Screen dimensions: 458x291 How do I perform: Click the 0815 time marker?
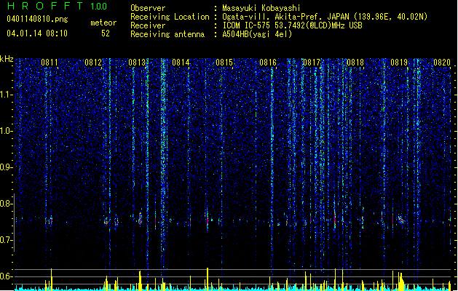[x=224, y=63]
